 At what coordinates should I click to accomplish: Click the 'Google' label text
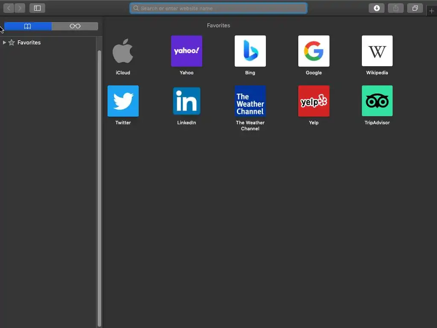[314, 73]
